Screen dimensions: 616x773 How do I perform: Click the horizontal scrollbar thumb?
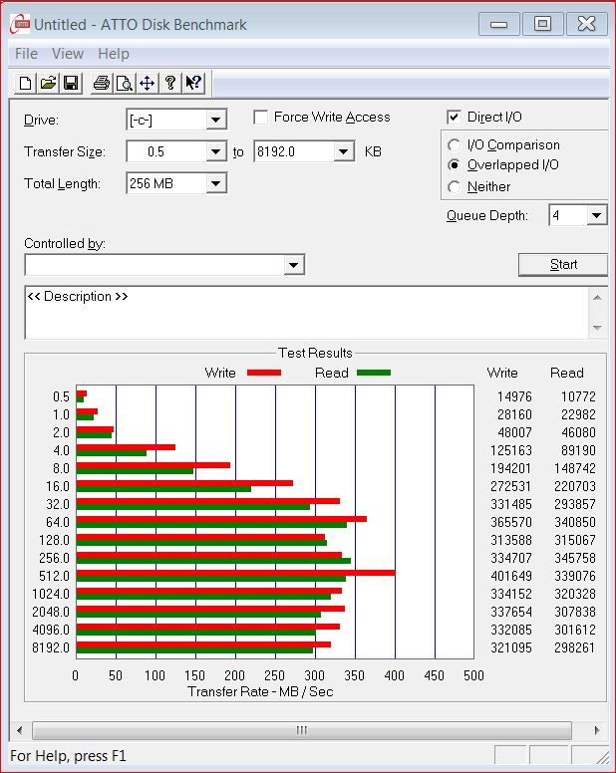tap(302, 730)
